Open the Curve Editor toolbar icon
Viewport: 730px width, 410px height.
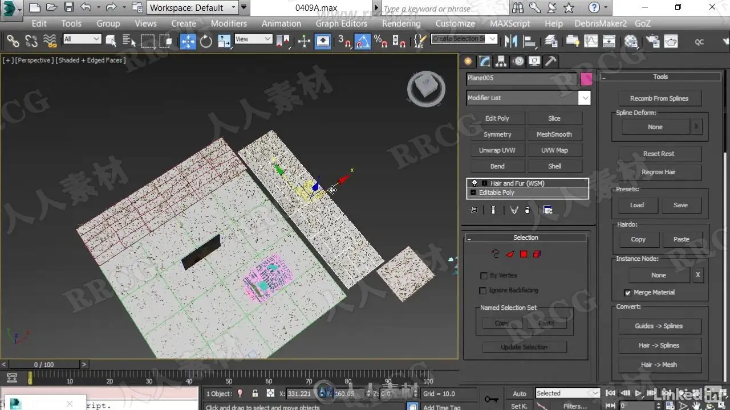pyautogui.click(x=591, y=41)
